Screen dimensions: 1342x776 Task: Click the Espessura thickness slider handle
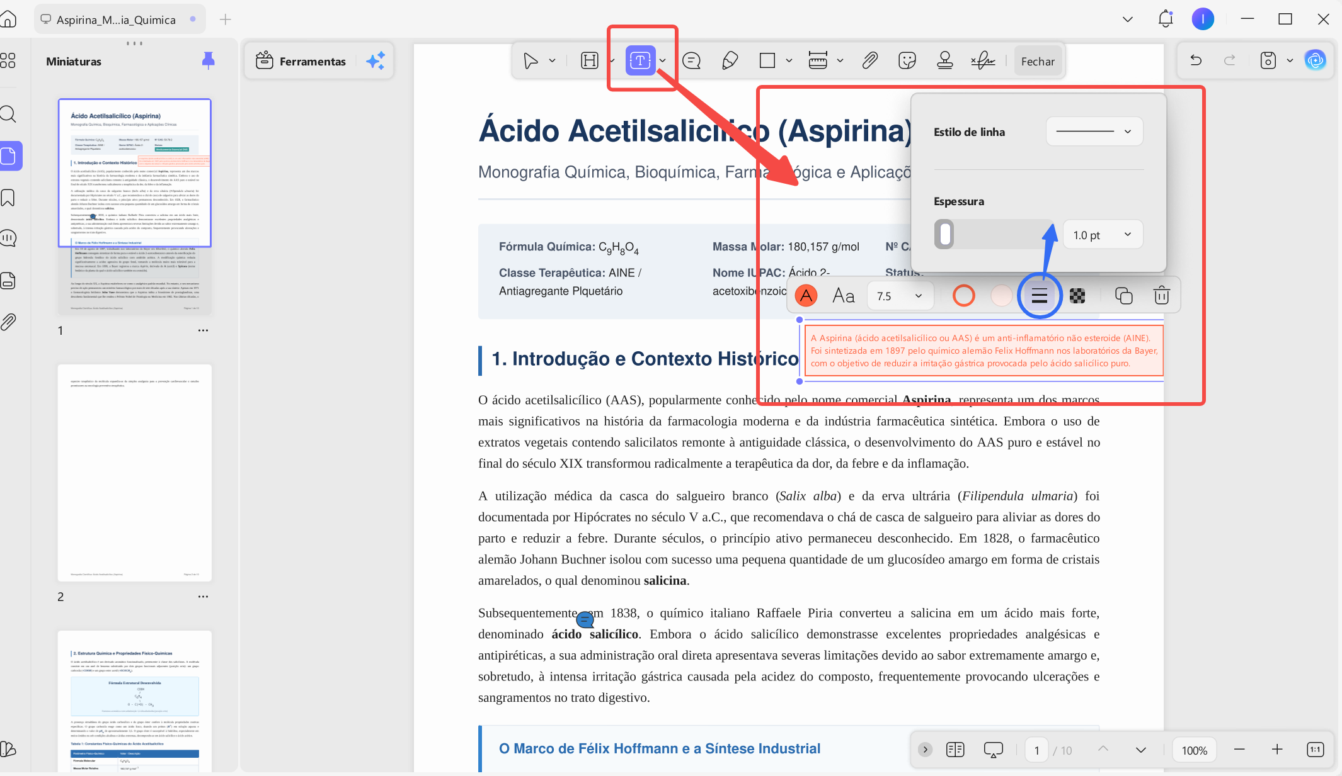(x=944, y=234)
